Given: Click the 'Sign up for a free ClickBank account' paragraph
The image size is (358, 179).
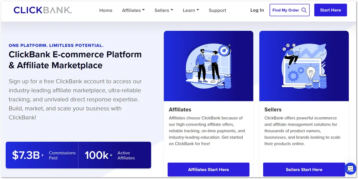Looking at the screenshot, I should pos(75,99).
